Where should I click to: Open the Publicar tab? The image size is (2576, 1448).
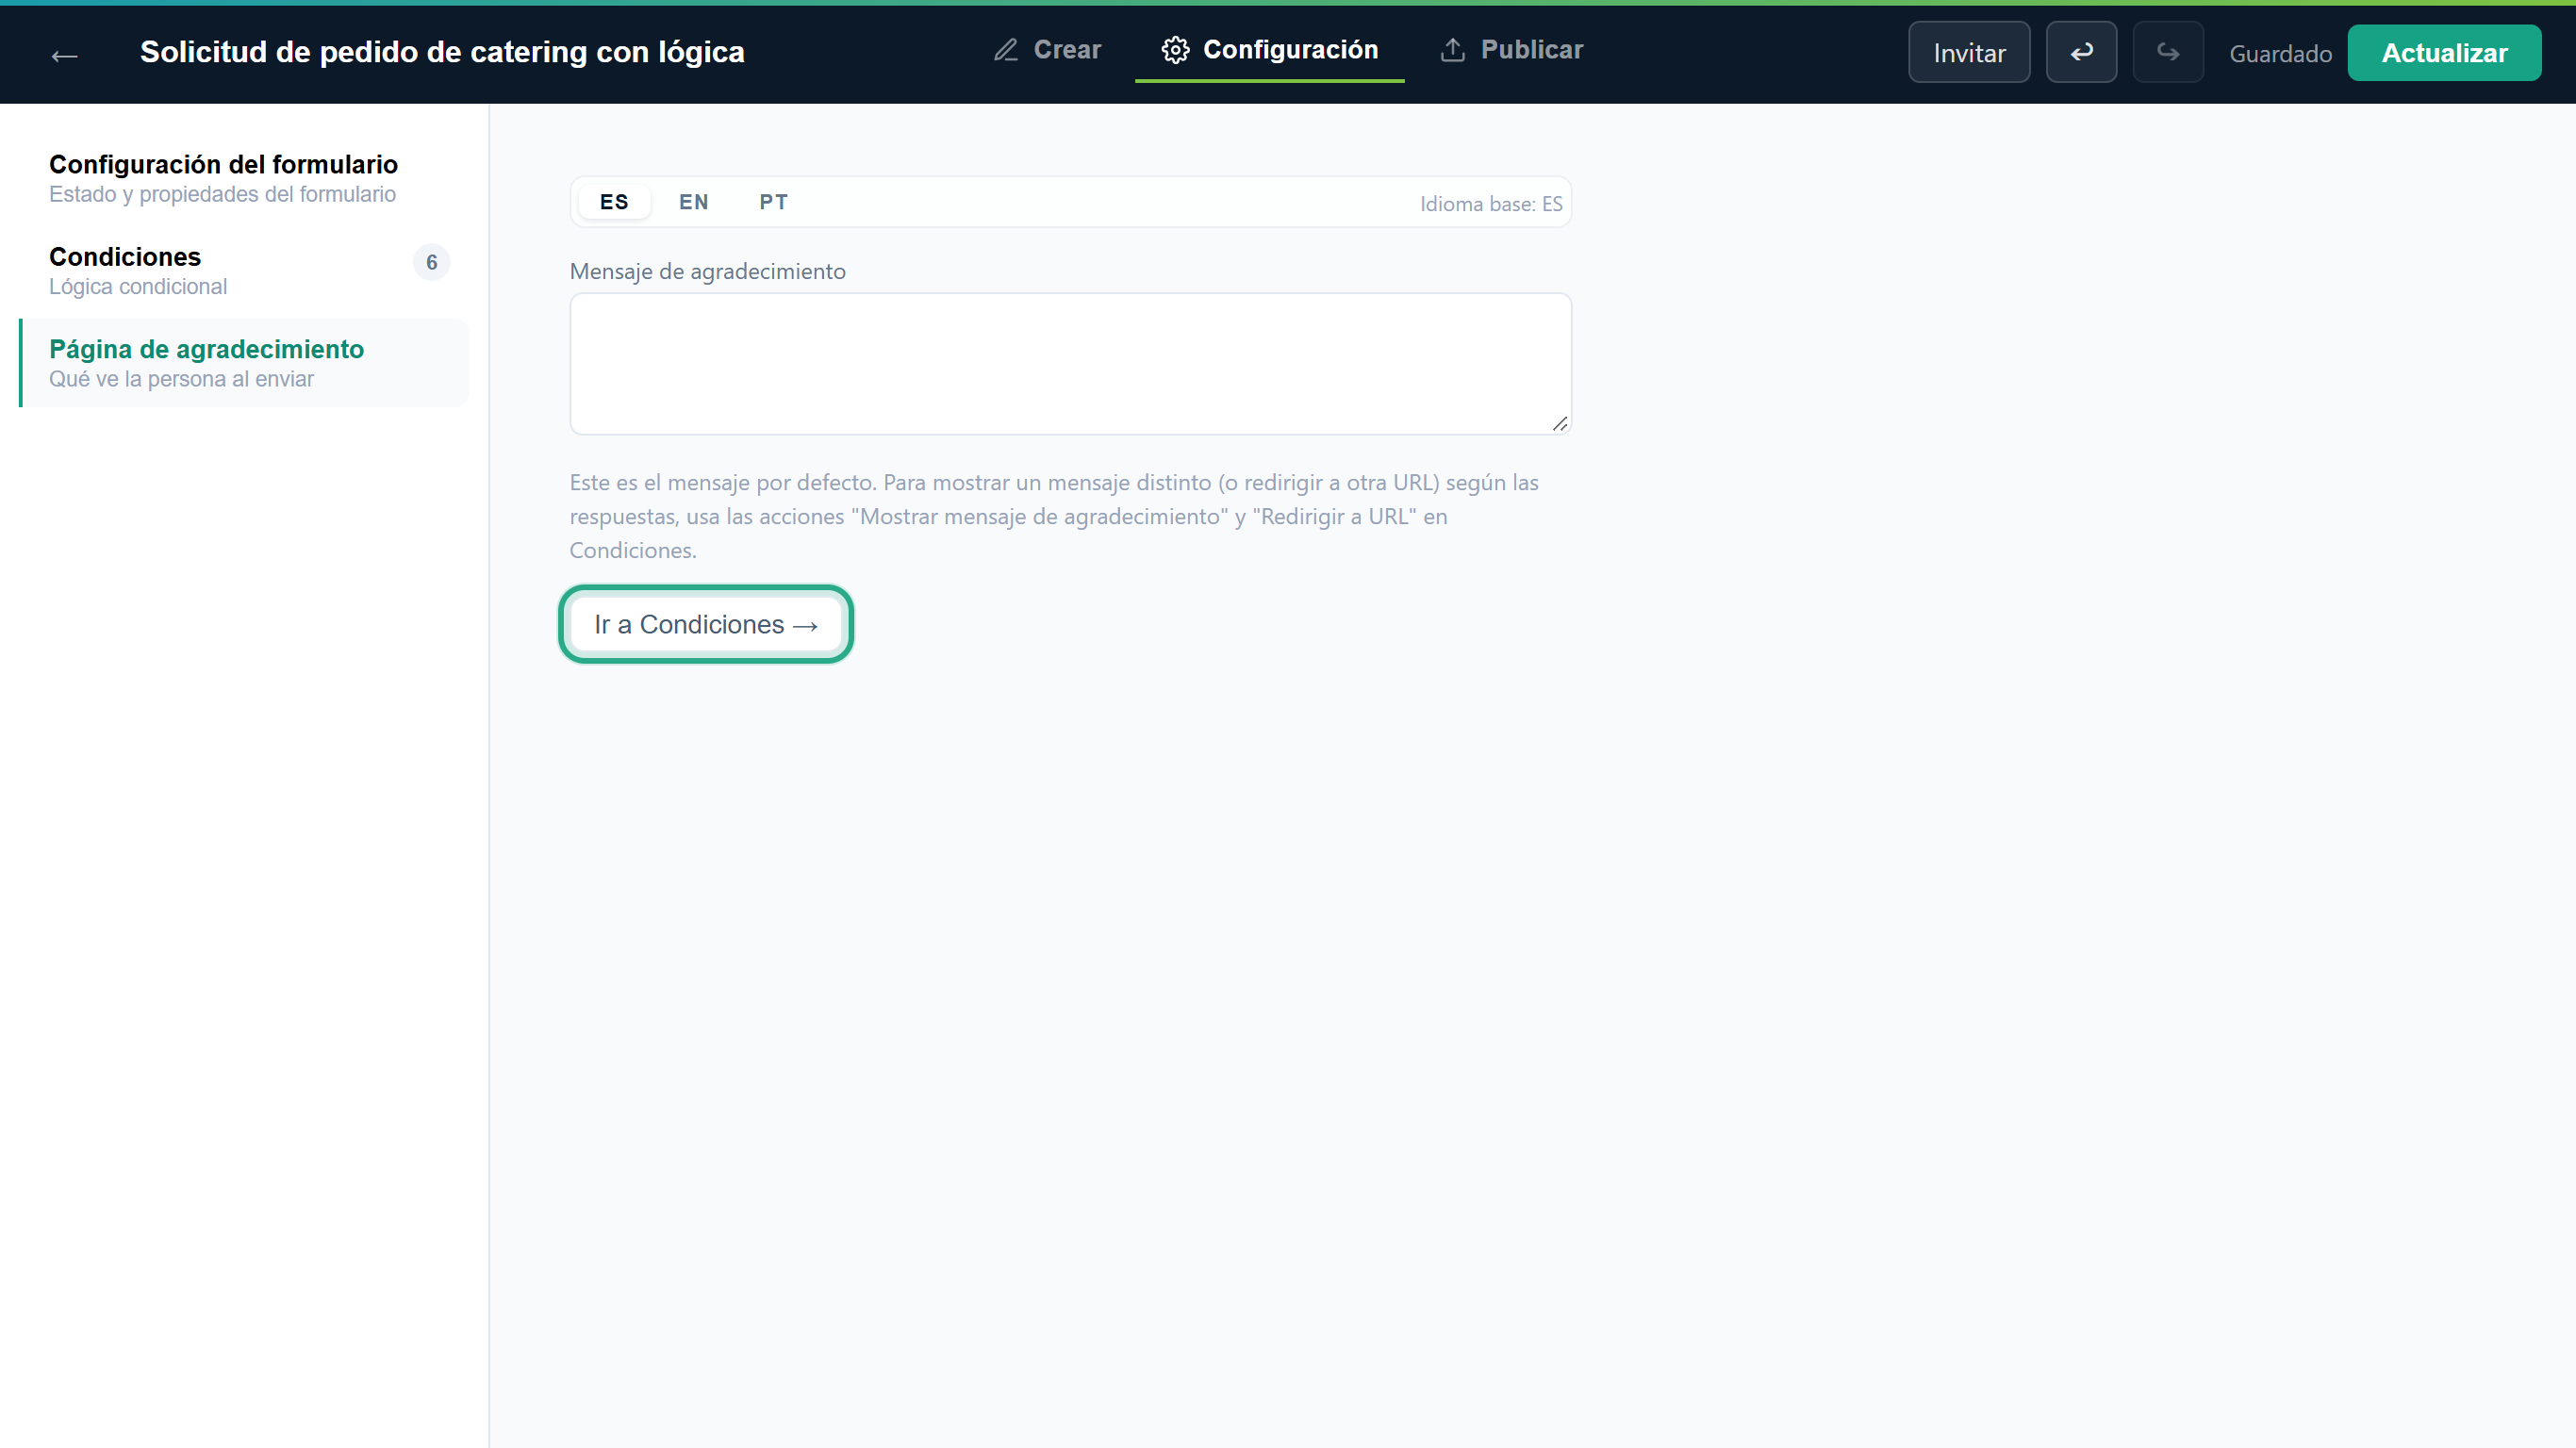[x=1511, y=50]
